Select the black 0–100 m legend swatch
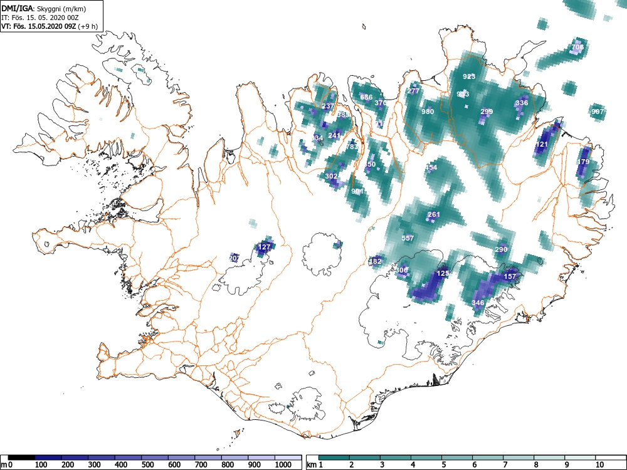Screen dimensions: 627x470 pyautogui.click(x=21, y=457)
